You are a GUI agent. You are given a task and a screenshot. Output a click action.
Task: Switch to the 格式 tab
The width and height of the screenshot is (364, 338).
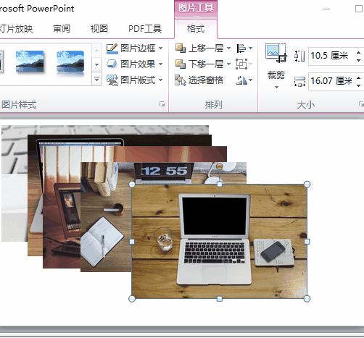(196, 29)
